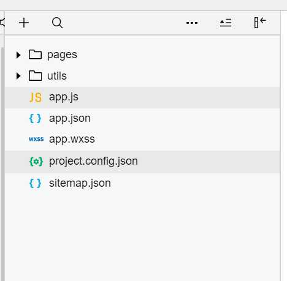This screenshot has width=287, height=281.
Task: Expand the utils folder arrow
Action: point(18,76)
